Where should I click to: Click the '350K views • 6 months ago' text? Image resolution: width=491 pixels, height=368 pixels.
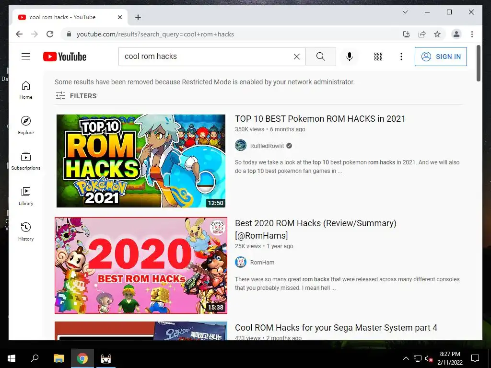[270, 129]
